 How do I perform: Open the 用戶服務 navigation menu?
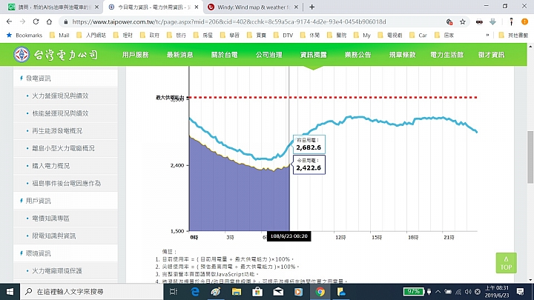[135, 55]
